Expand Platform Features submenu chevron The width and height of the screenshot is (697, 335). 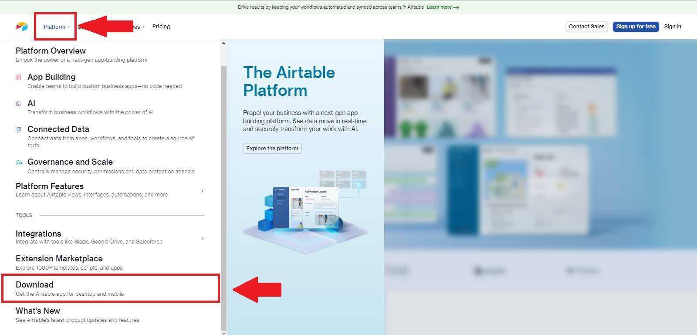pyautogui.click(x=202, y=191)
